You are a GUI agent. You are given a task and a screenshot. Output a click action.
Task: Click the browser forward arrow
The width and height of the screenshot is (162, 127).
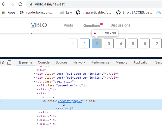tap(12, 4)
